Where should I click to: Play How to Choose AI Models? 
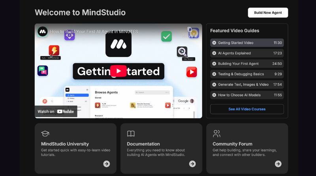247,95
